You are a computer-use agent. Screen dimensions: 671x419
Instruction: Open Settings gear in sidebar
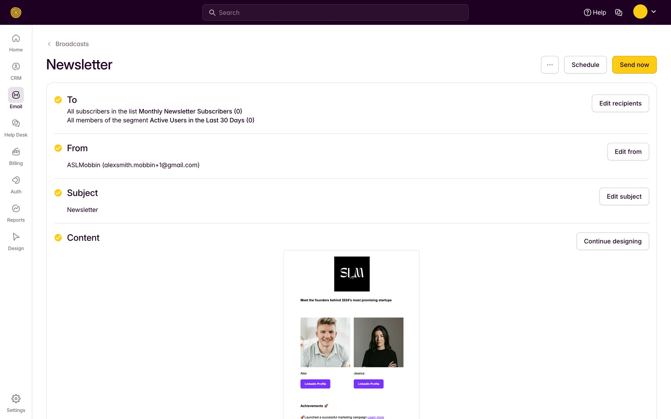pos(16,399)
